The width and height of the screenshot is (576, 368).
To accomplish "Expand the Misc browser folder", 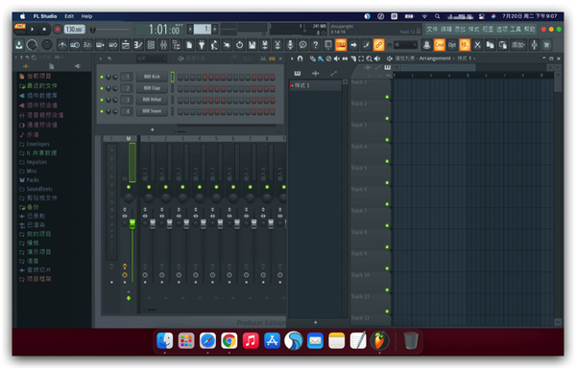I will pos(28,171).
